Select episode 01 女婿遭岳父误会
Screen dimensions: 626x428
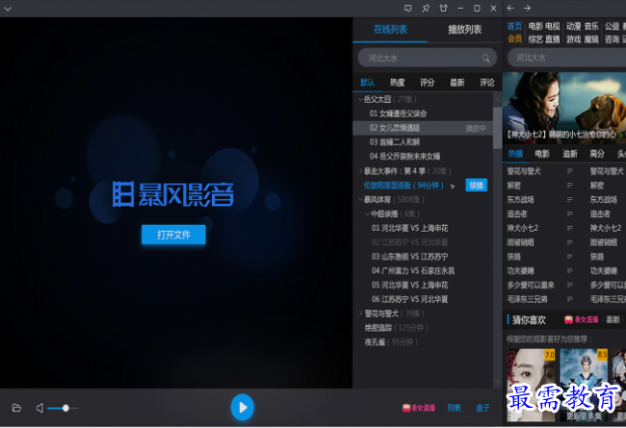pos(398,113)
